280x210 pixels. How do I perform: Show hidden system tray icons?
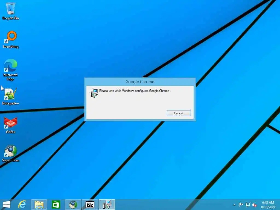(x=234, y=205)
